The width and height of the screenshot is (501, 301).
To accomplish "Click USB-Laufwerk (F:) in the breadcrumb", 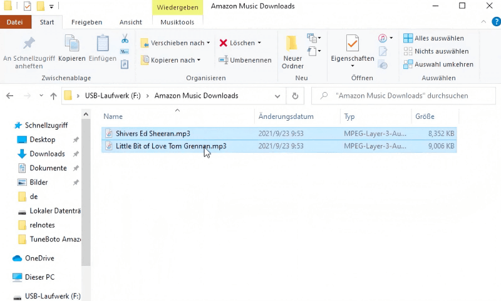I will (113, 96).
